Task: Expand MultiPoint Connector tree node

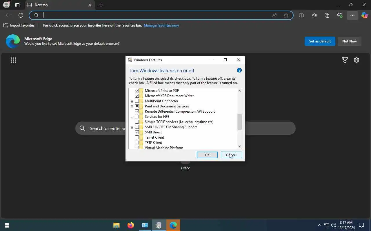Action: click(132, 101)
